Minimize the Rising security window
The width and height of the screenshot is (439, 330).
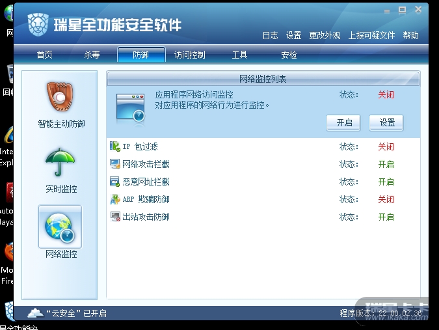click(387, 11)
